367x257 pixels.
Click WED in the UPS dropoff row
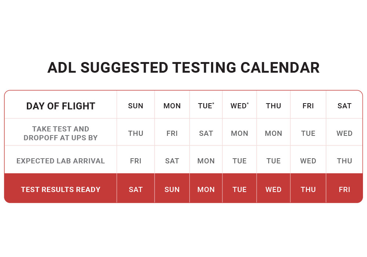point(344,133)
